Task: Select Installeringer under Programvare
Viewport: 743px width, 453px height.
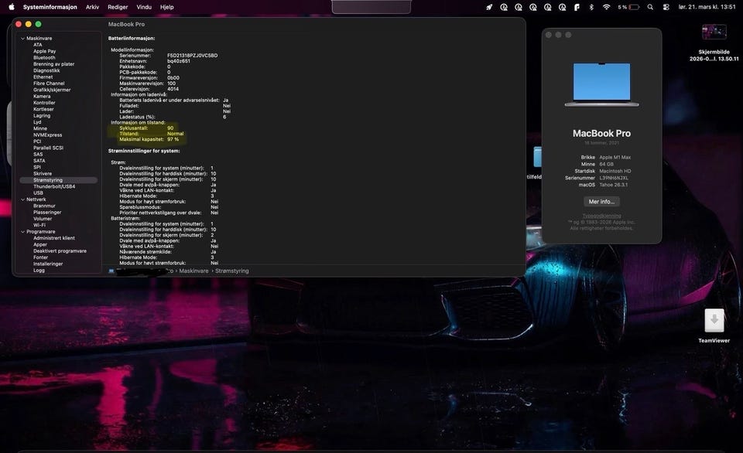Action: point(48,264)
